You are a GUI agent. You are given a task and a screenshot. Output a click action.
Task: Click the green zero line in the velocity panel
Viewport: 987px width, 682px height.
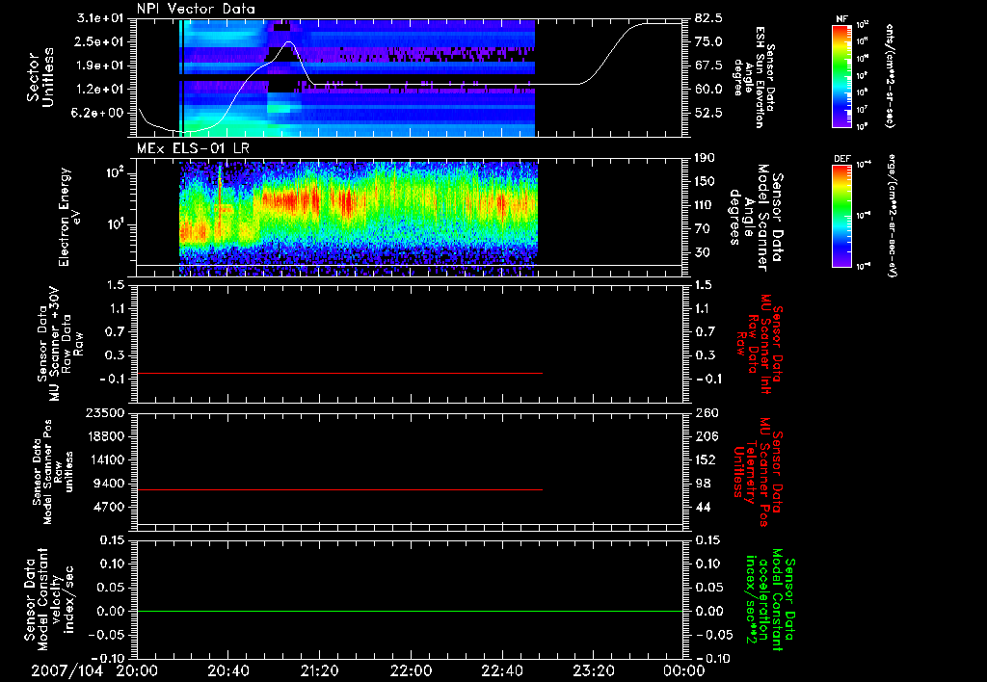[x=410, y=611]
